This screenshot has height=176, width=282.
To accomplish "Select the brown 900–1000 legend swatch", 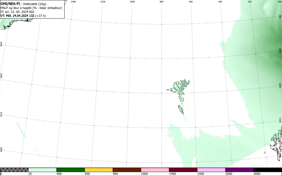I will click(127, 170).
